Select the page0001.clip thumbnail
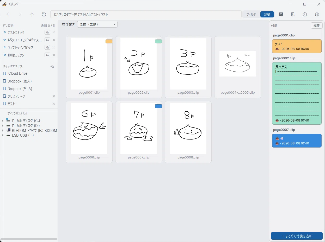The width and height of the screenshot is (325, 242). coord(89,67)
